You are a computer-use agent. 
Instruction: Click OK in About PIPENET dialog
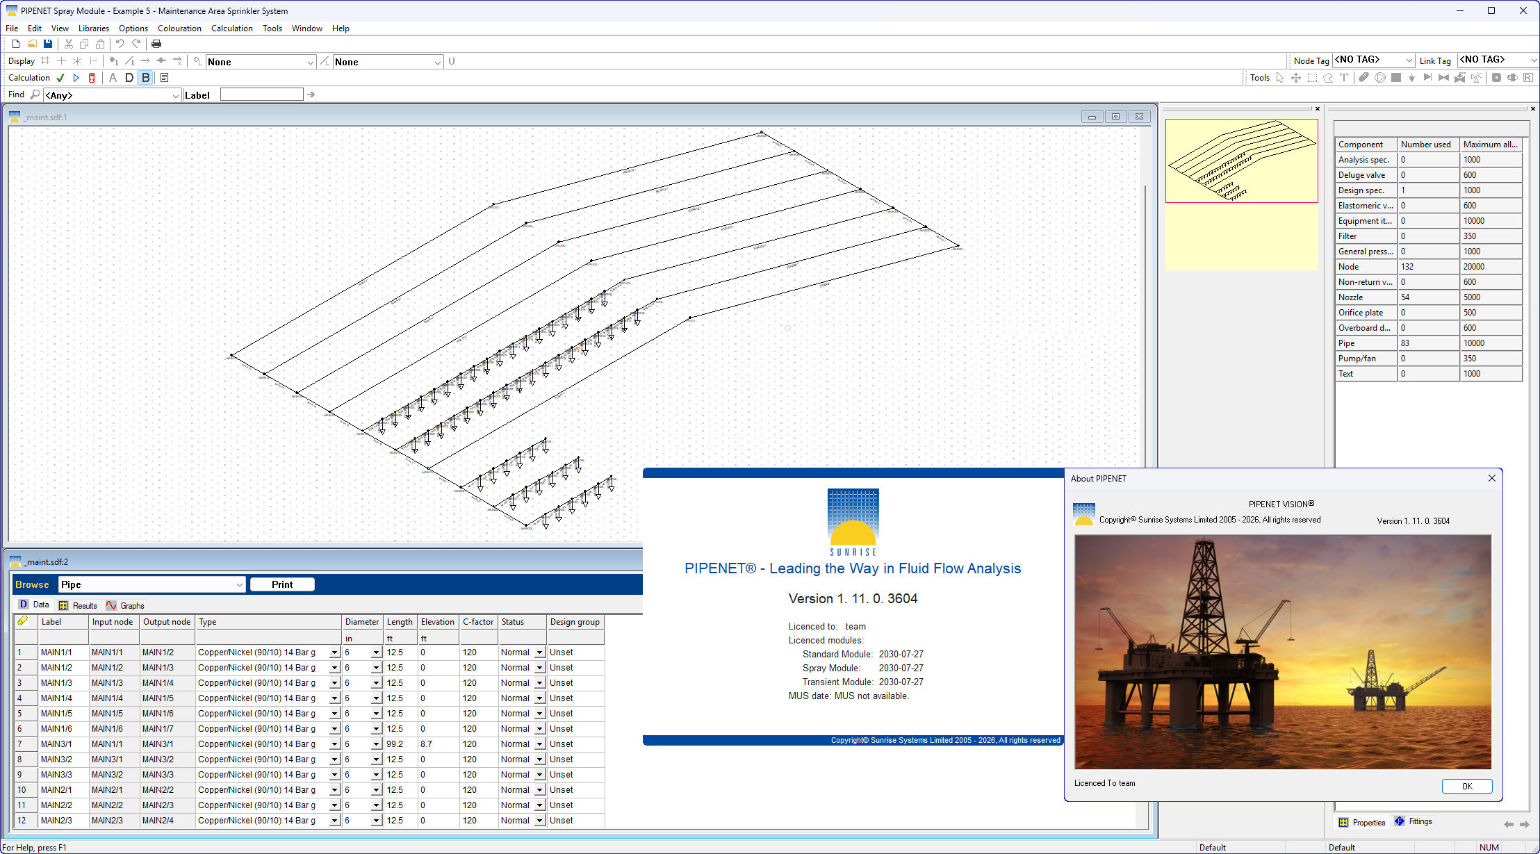pos(1467,787)
